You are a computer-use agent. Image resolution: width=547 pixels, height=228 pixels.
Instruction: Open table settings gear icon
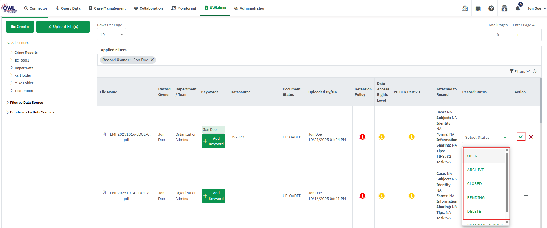tap(535, 71)
